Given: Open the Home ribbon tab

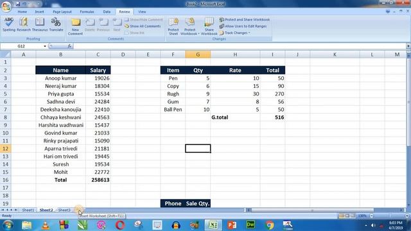Looking at the screenshot, I should 22,12.
